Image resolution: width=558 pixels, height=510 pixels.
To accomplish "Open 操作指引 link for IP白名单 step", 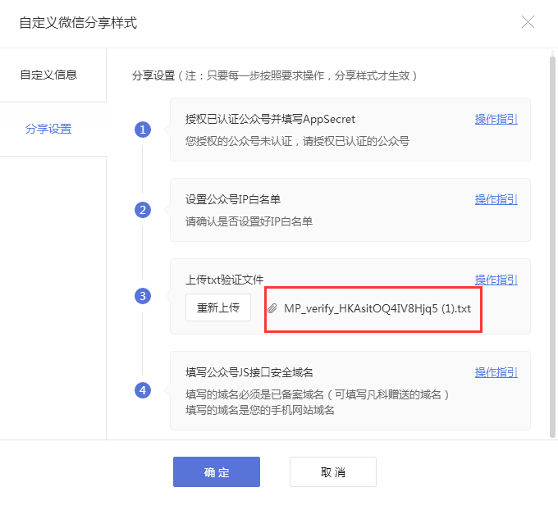I will click(x=496, y=199).
